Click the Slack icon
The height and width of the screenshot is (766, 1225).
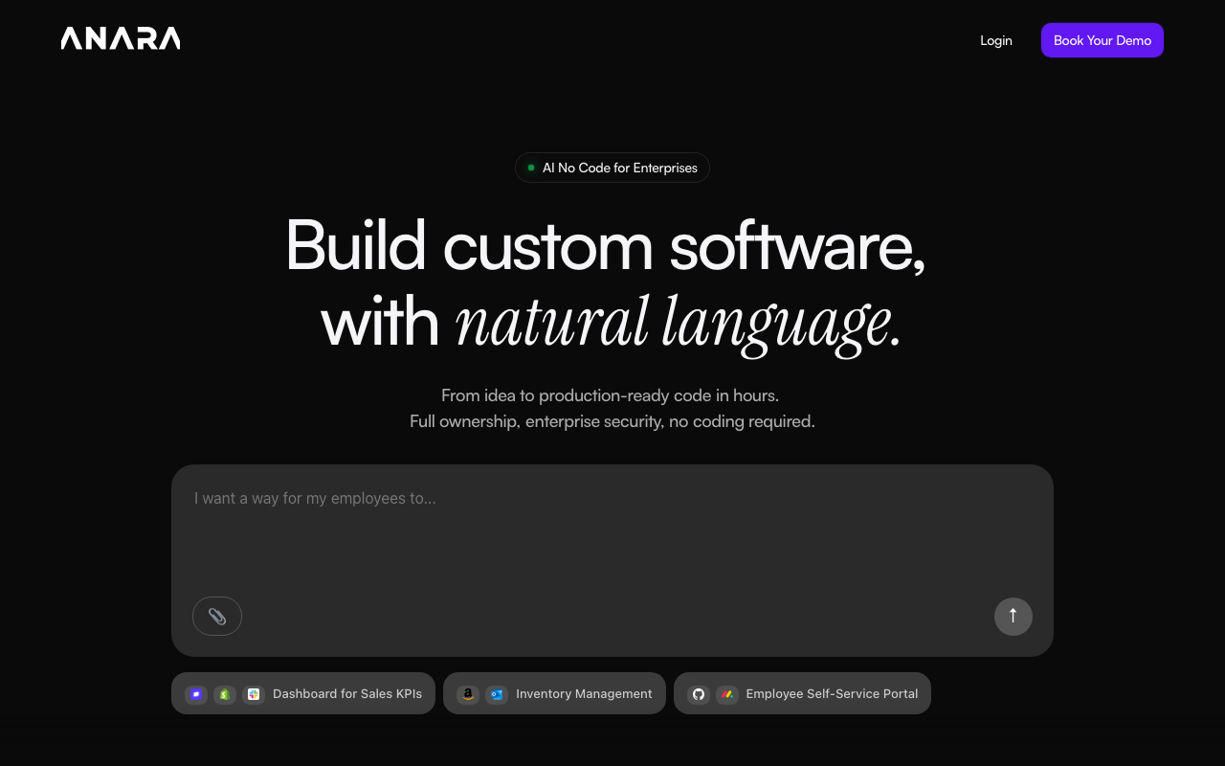[x=254, y=694]
